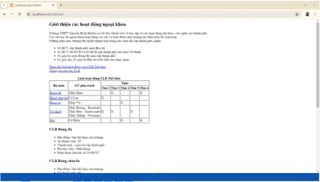Click bullet 03 HCV cấp thành phố môn Bơi lội
Screen dimensions: 320x182
pyautogui.click(x=81, y=48)
